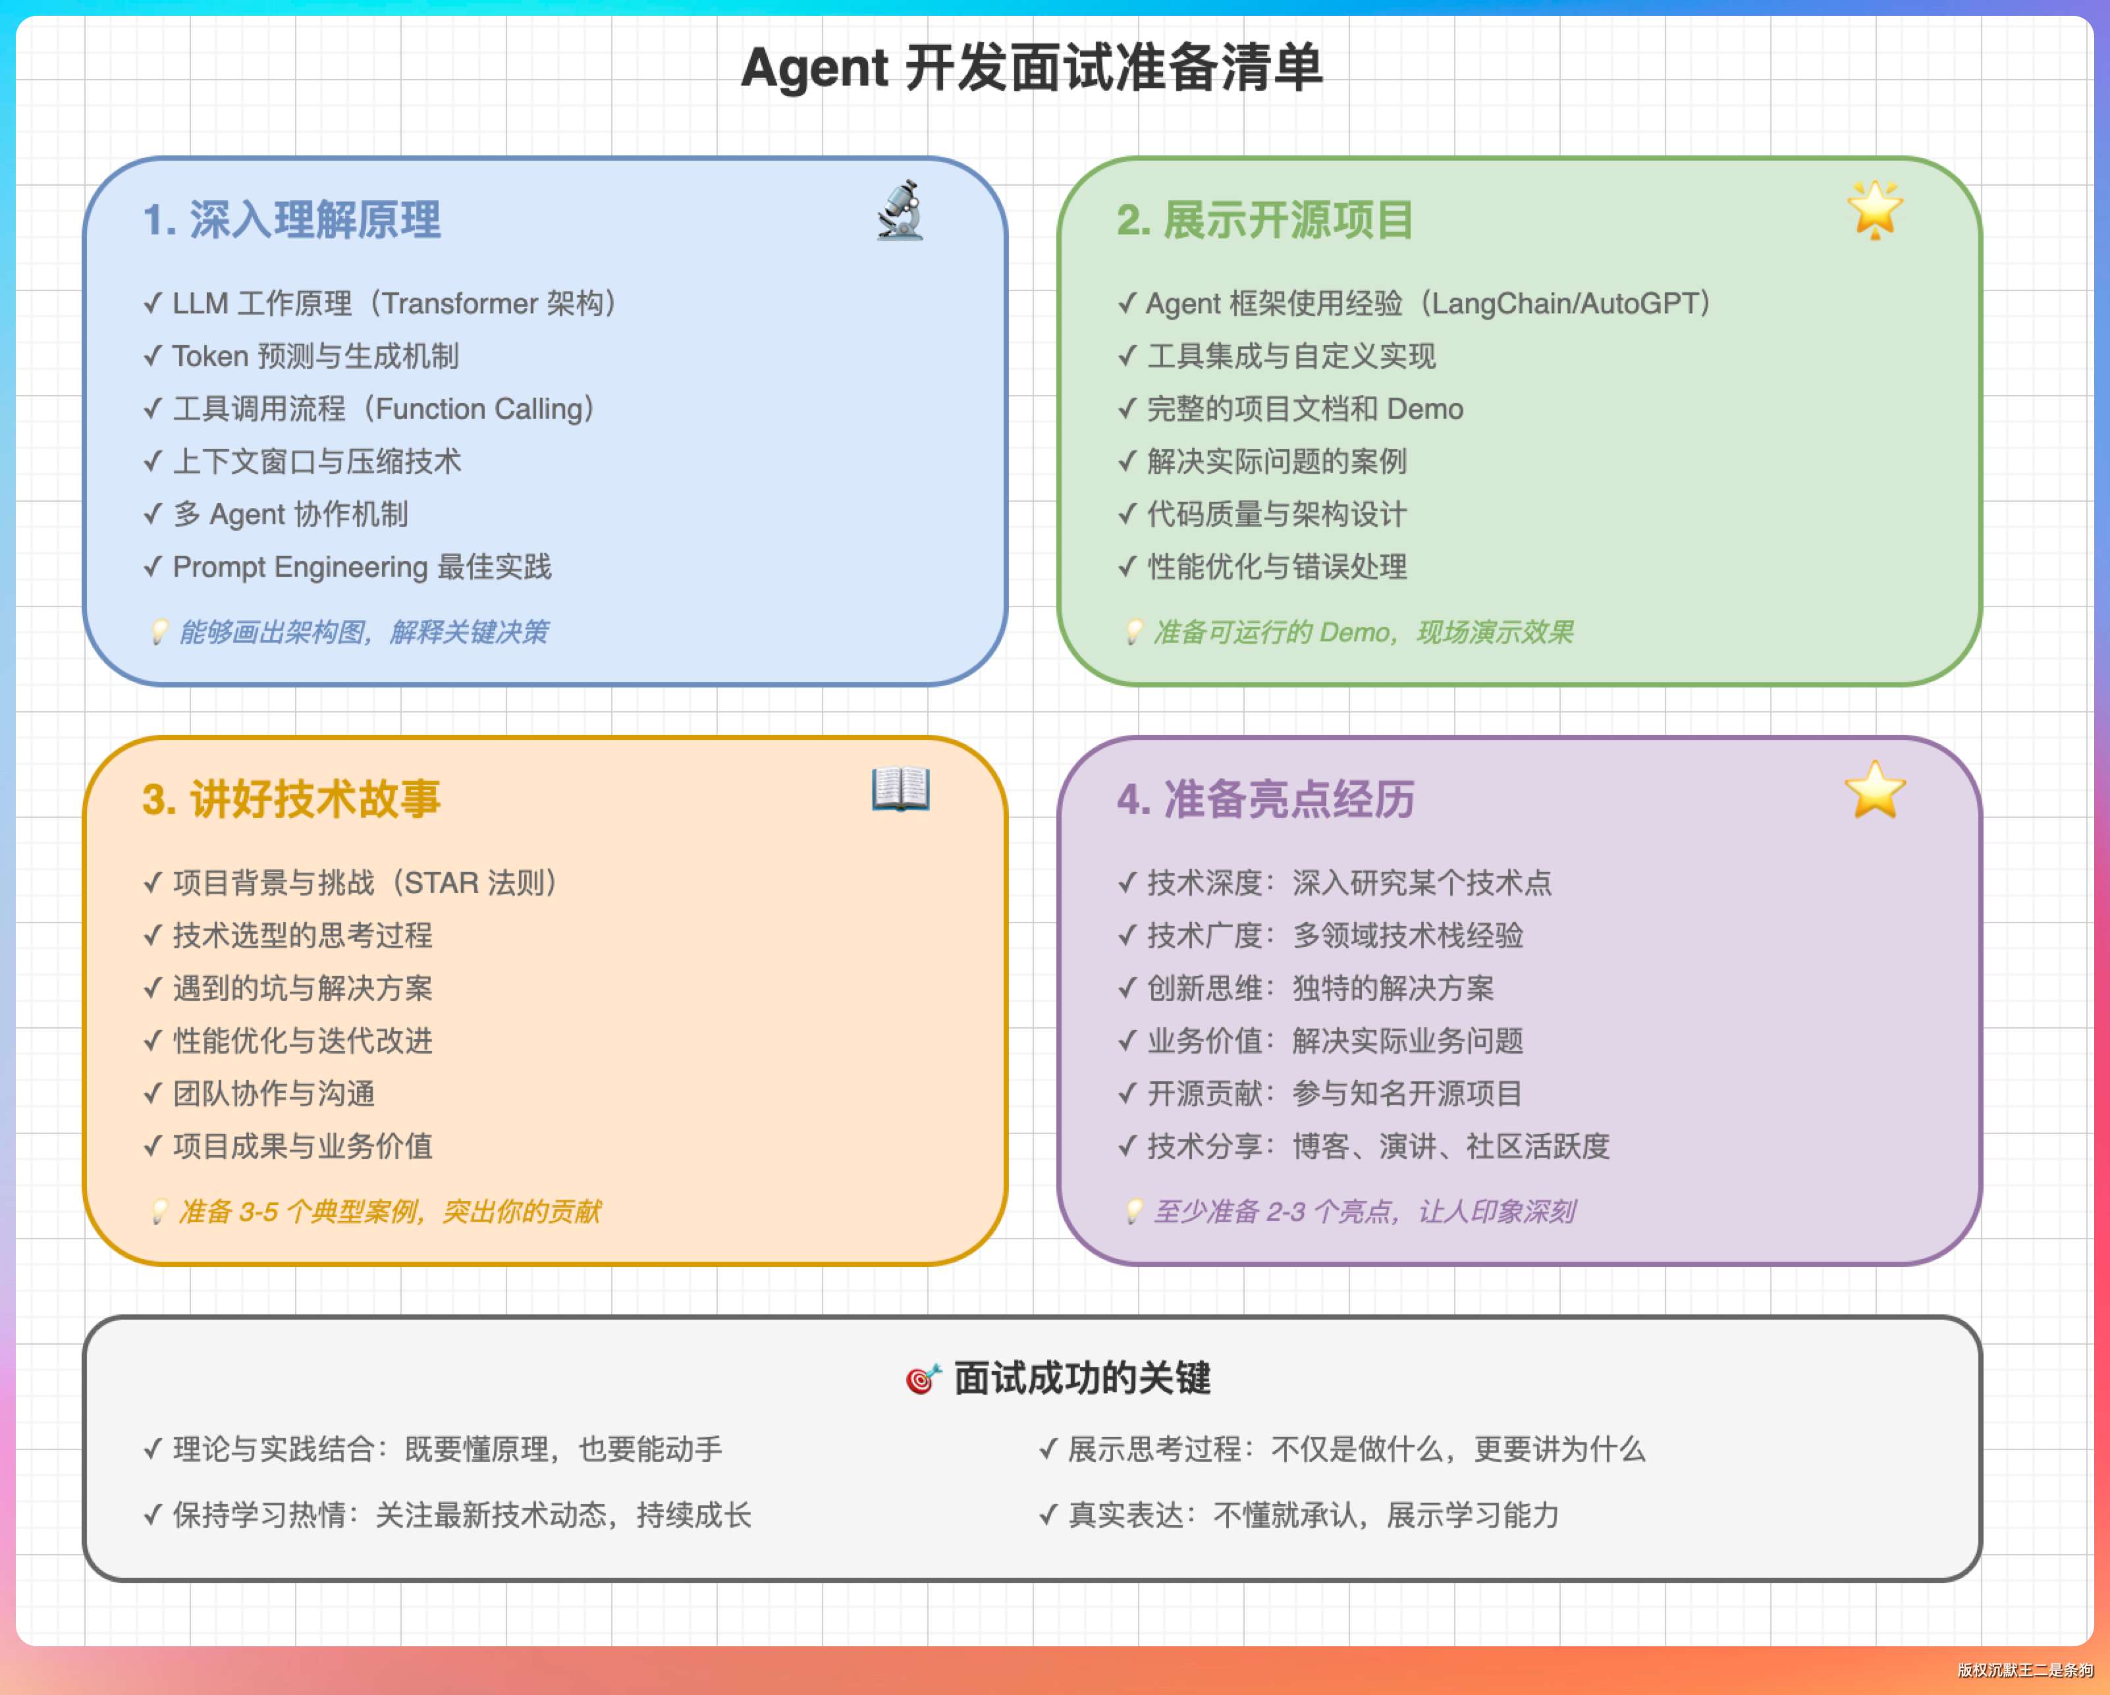Click the star icon in section 4
The image size is (2110, 1695).
pos(1874,790)
